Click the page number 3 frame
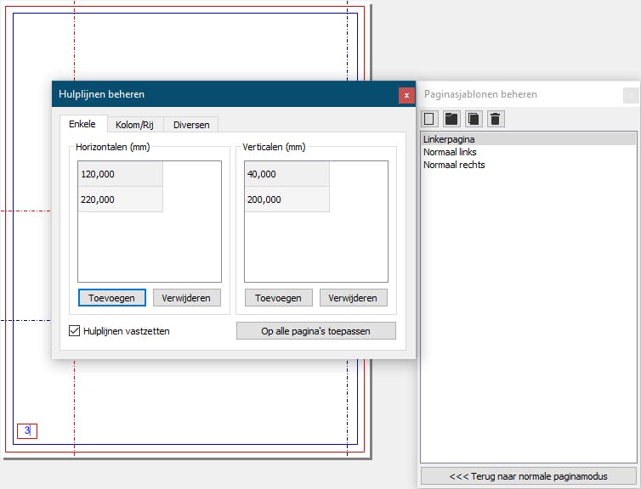This screenshot has height=489, width=641. click(27, 430)
